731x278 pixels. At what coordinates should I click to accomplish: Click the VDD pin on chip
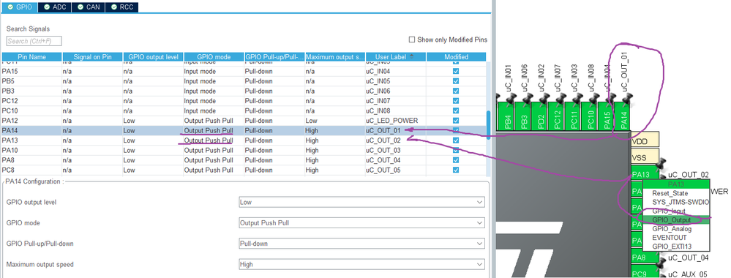pyautogui.click(x=645, y=139)
